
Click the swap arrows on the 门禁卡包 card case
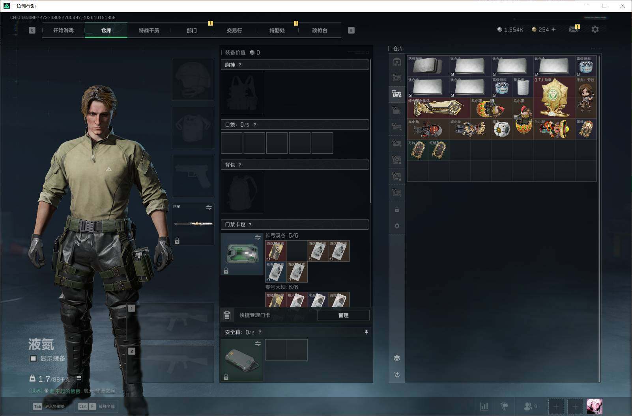tap(258, 237)
